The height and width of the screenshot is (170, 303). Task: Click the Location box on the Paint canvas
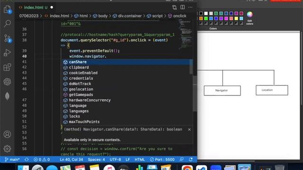(x=272, y=90)
